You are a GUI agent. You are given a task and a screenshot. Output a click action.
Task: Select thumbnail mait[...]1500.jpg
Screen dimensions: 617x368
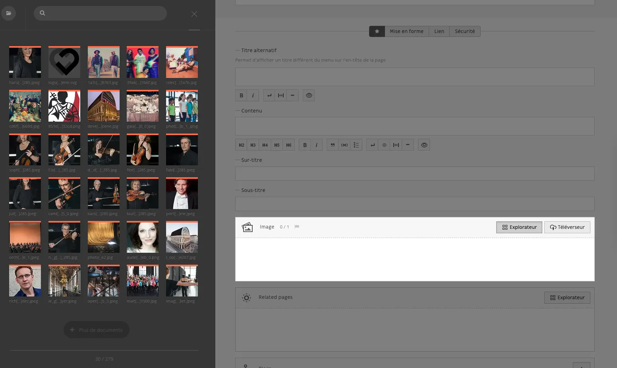143,281
